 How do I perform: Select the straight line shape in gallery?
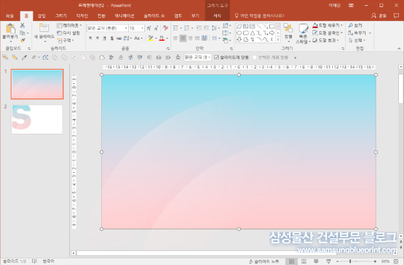258,26
